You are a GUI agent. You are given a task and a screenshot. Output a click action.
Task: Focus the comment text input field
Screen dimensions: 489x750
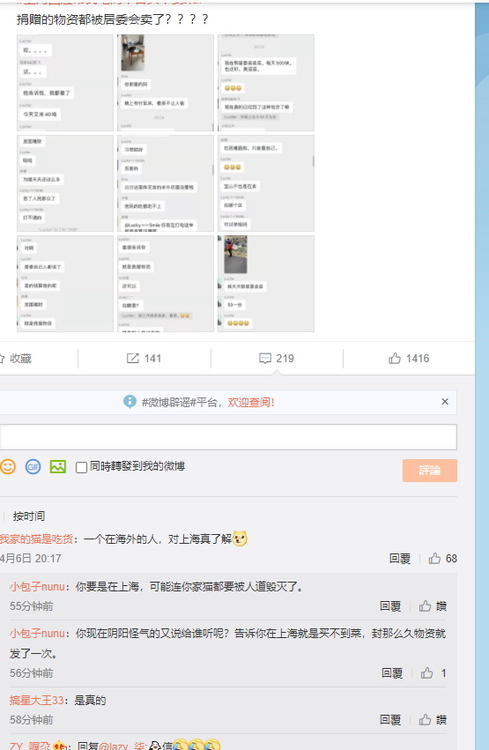pyautogui.click(x=228, y=437)
